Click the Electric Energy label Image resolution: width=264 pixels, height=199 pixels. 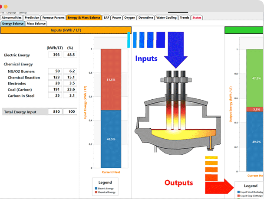click(x=17, y=55)
